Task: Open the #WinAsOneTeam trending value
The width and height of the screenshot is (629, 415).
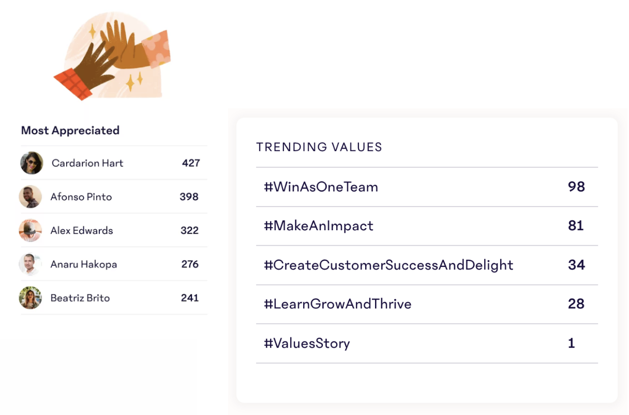Action: click(321, 187)
